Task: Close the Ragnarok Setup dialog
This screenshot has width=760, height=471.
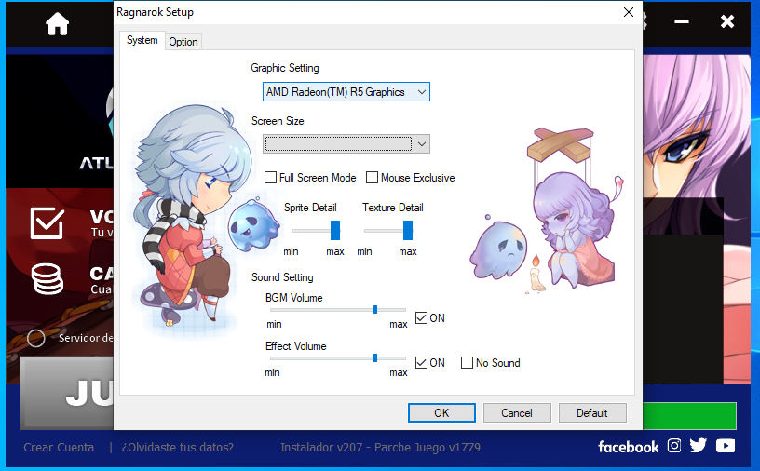Action: click(628, 12)
